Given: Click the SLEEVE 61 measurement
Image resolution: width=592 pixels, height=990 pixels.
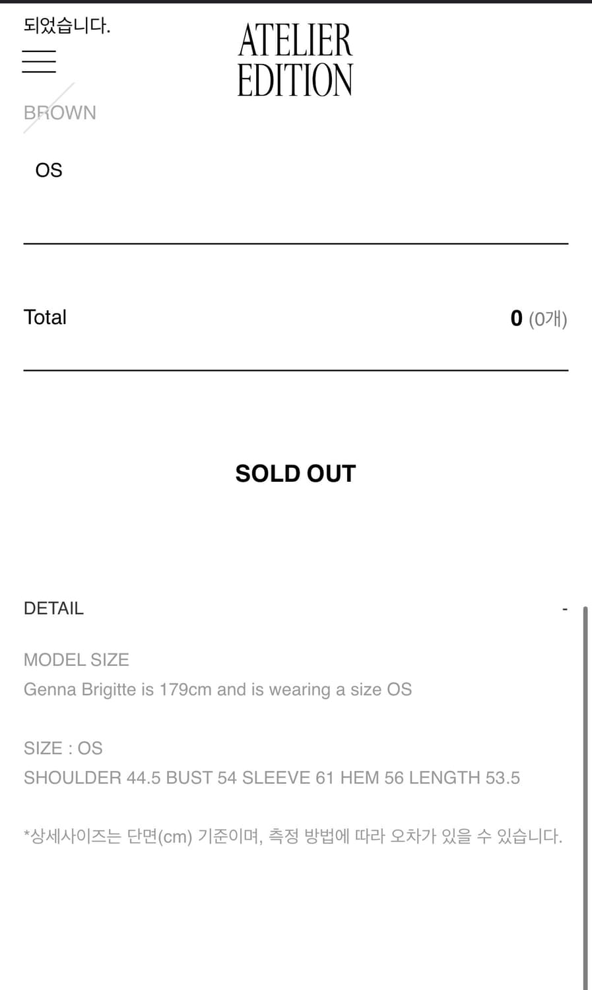Looking at the screenshot, I should 288,778.
